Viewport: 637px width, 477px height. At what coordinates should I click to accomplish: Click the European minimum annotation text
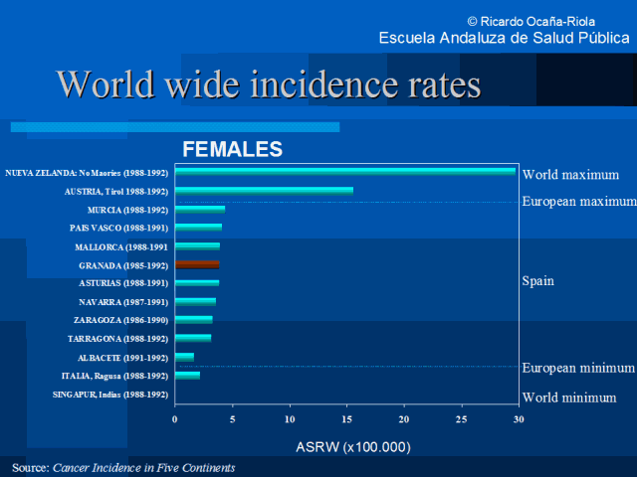[x=578, y=368]
